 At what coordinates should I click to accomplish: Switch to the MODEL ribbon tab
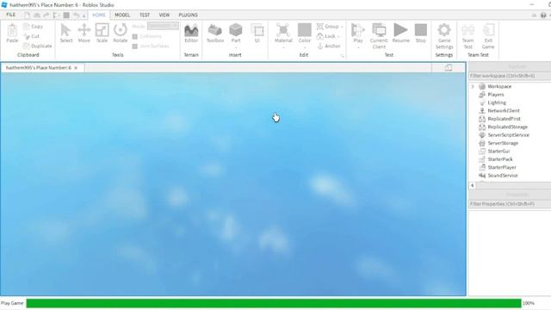(122, 15)
